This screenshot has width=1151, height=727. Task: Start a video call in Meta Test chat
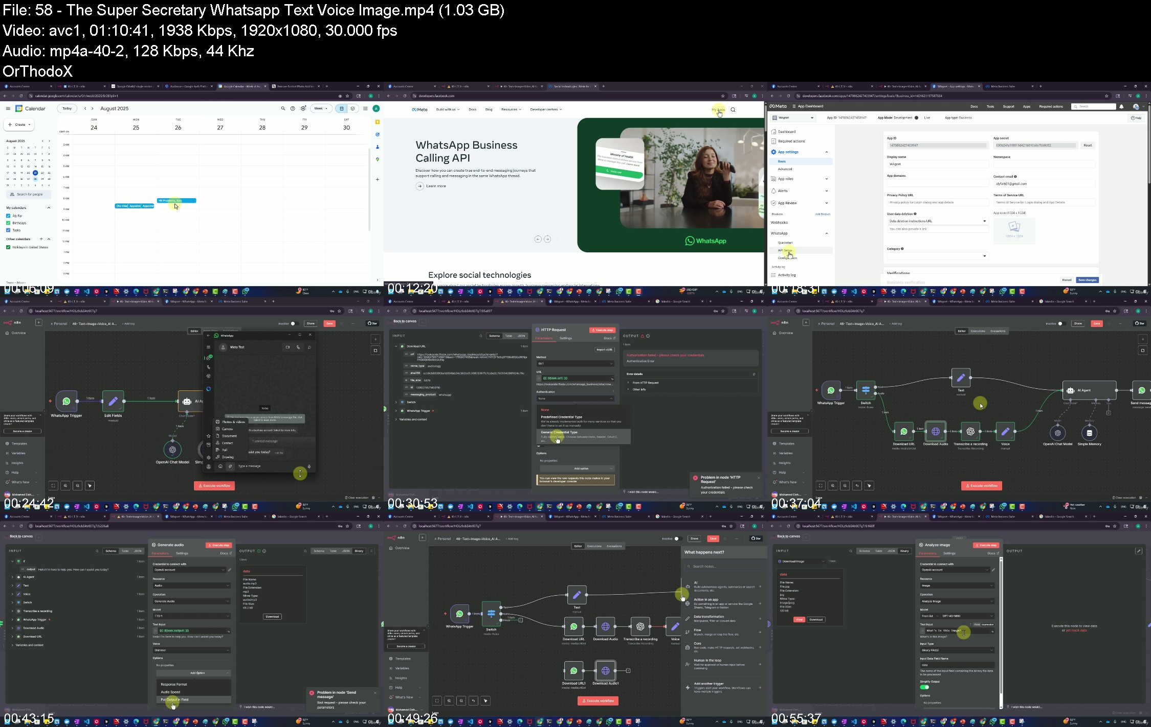tap(288, 347)
